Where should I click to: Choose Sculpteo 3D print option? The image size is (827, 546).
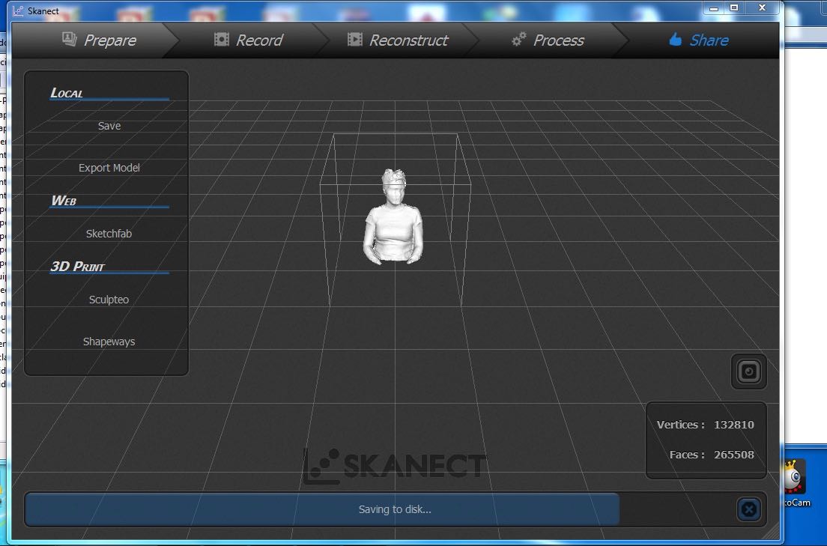tap(109, 300)
